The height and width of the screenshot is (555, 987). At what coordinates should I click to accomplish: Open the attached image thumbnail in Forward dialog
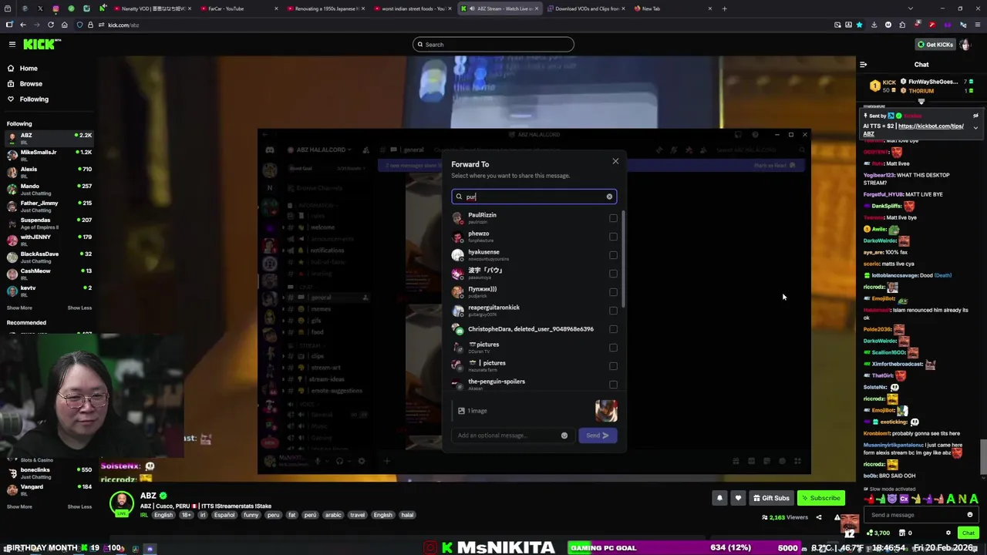(606, 411)
